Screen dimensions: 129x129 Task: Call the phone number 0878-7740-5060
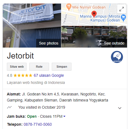point(38,124)
